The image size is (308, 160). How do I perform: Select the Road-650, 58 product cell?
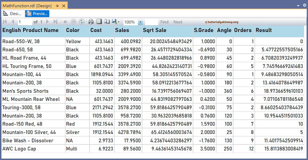(x=33, y=50)
